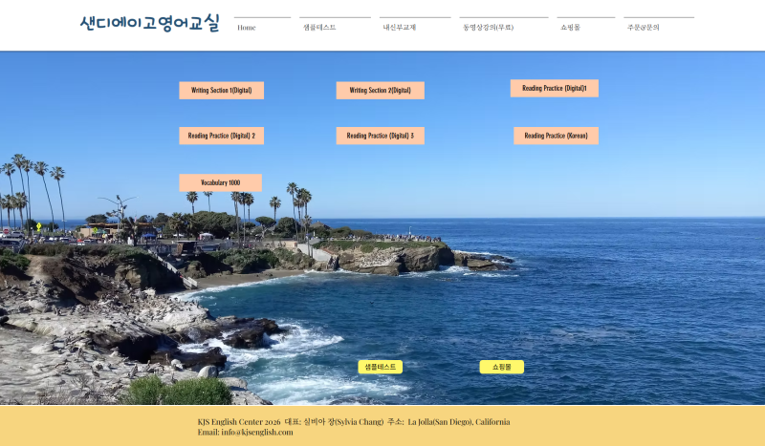Open Reading Practice (Korean)

[x=556, y=136]
